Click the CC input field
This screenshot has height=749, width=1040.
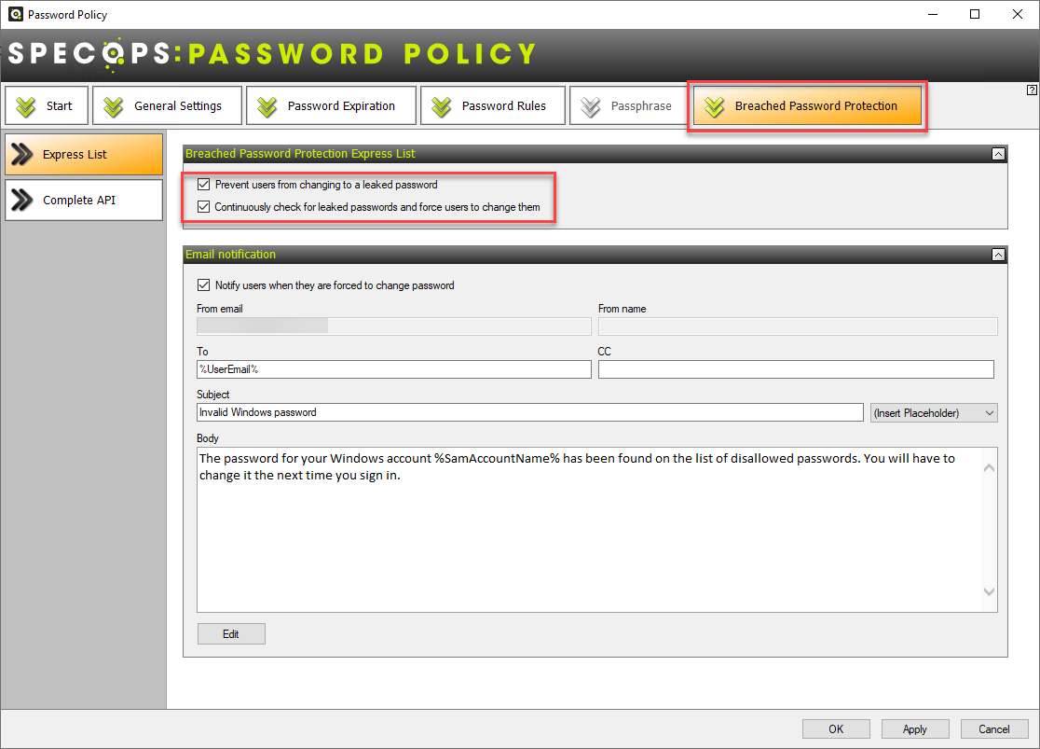796,369
